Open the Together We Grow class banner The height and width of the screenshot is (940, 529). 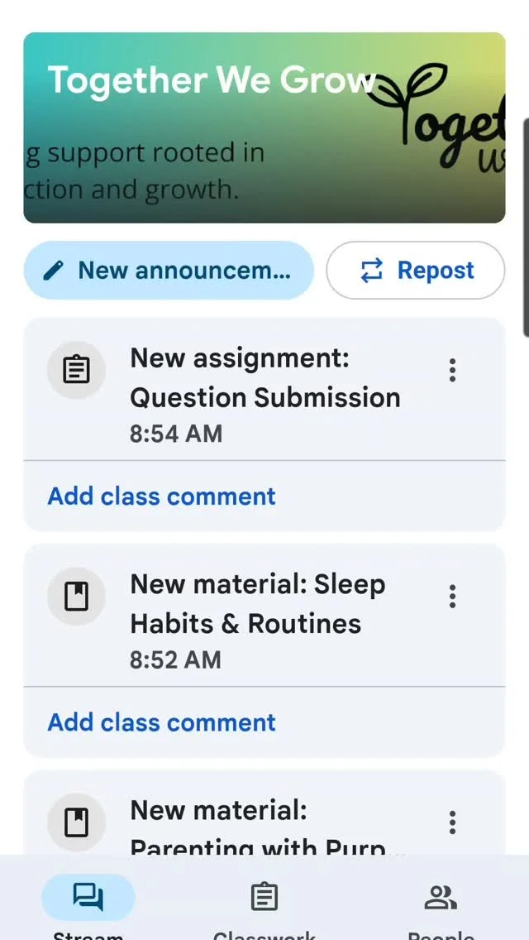pos(264,128)
